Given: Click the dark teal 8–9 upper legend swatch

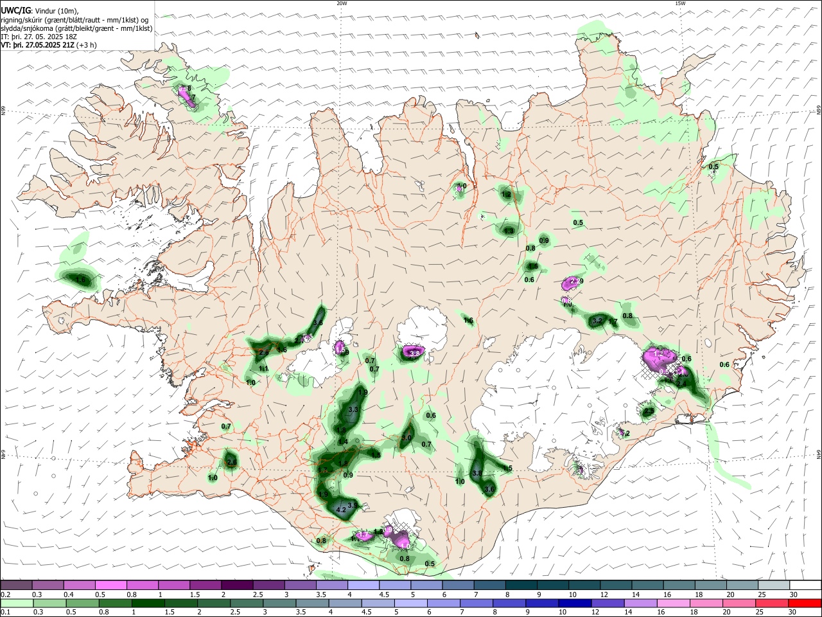Looking at the screenshot, I should point(521,585).
